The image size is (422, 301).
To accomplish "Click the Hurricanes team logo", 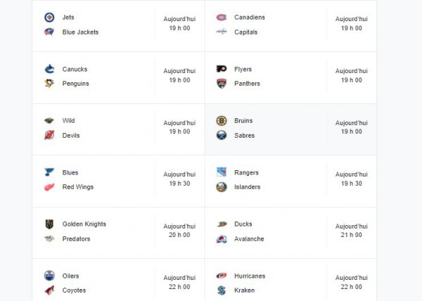I will pos(221,276).
